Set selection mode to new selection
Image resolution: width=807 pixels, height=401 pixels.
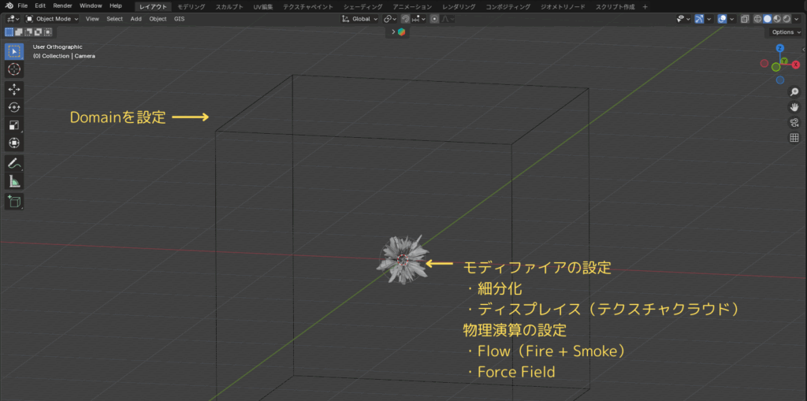pyautogui.click(x=9, y=32)
